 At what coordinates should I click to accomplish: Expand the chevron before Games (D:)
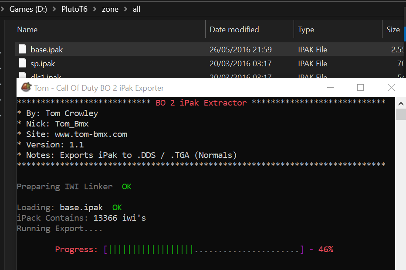3,9
